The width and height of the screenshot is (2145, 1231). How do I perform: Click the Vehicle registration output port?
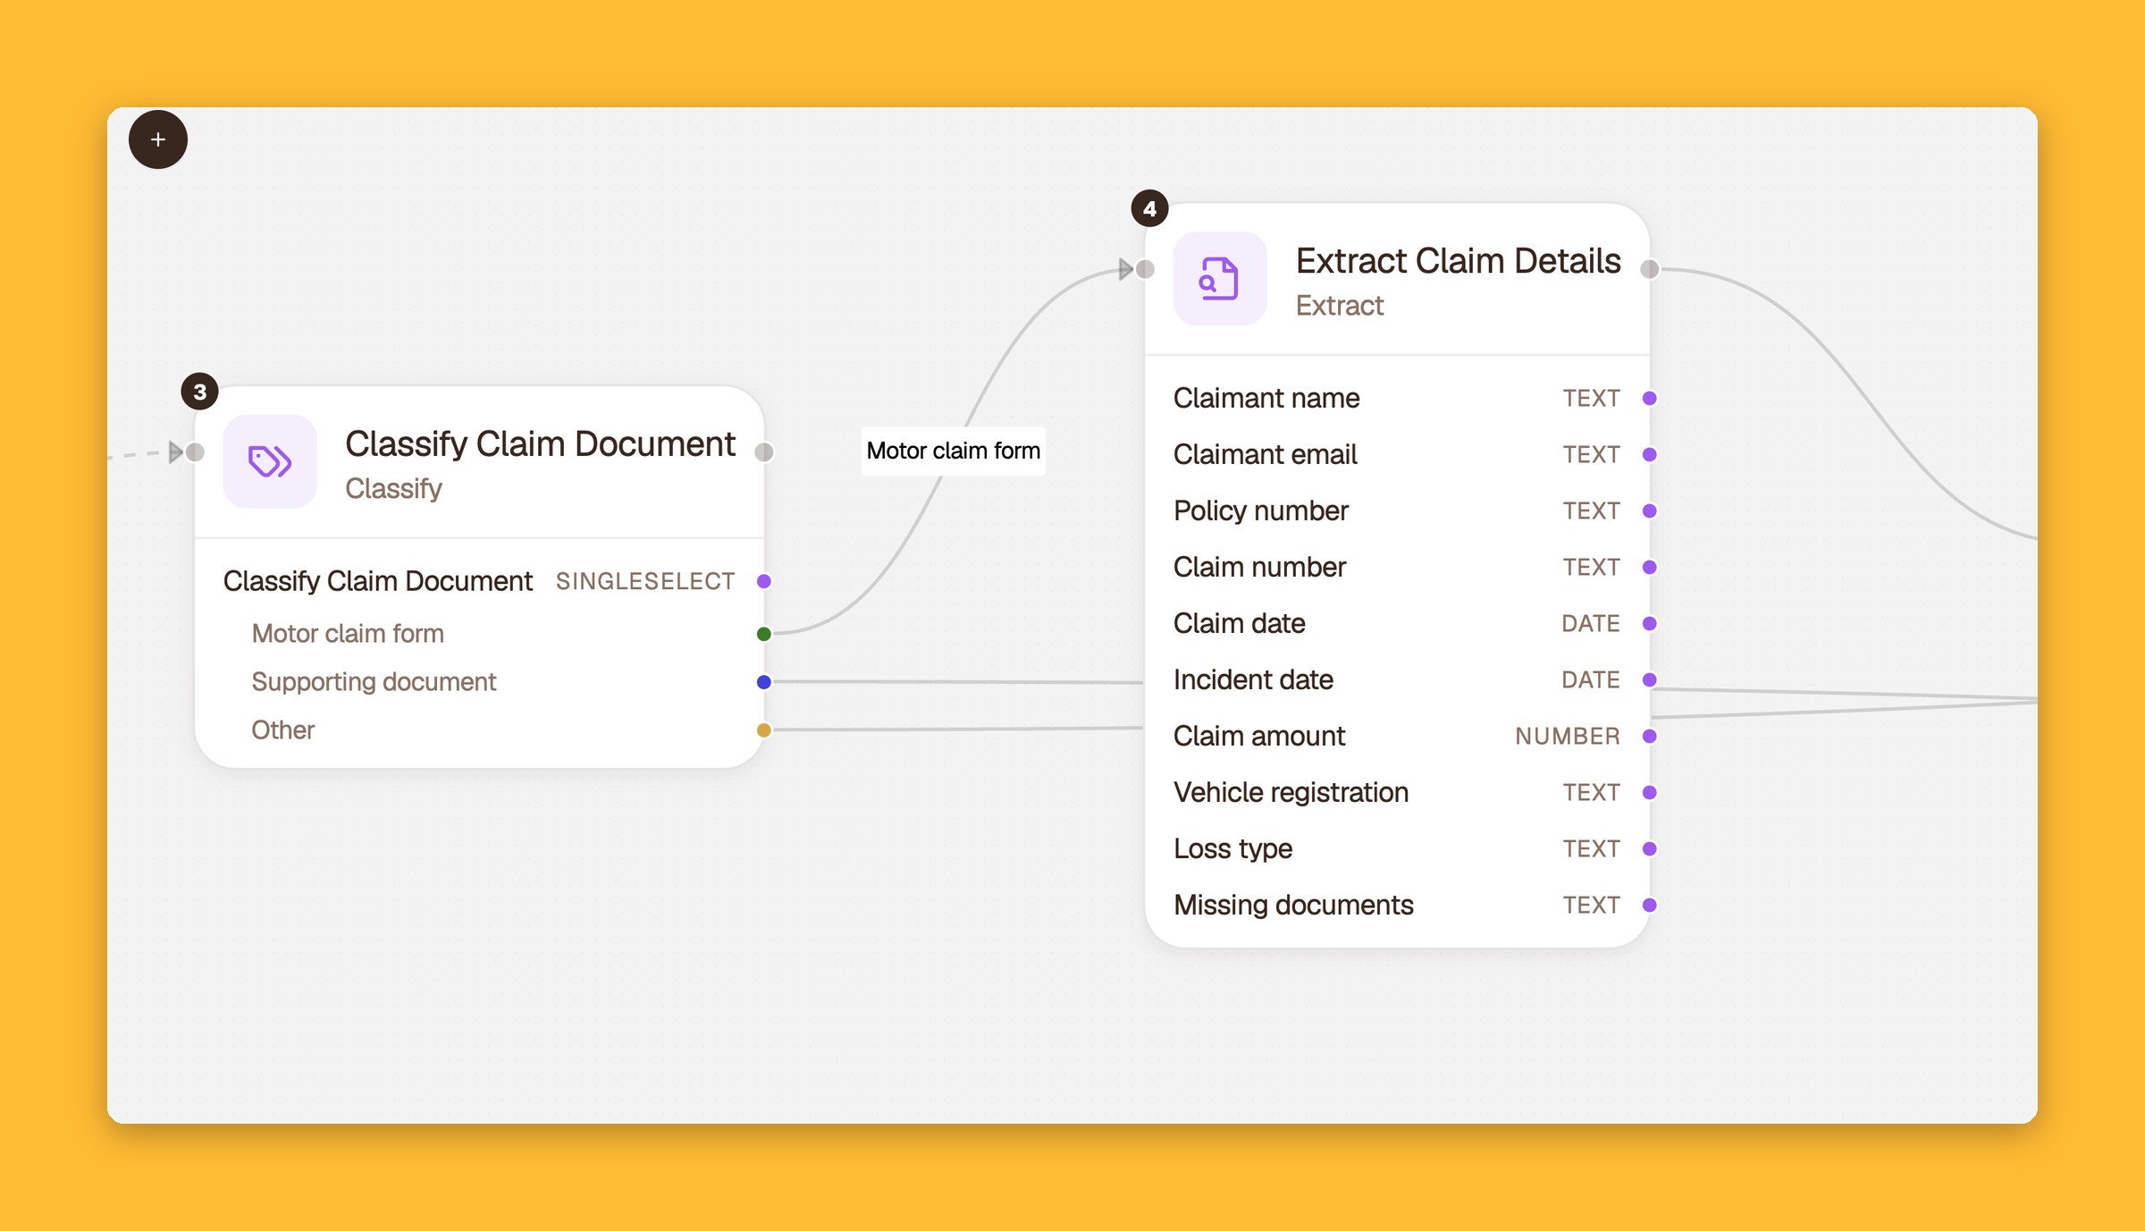1650,792
